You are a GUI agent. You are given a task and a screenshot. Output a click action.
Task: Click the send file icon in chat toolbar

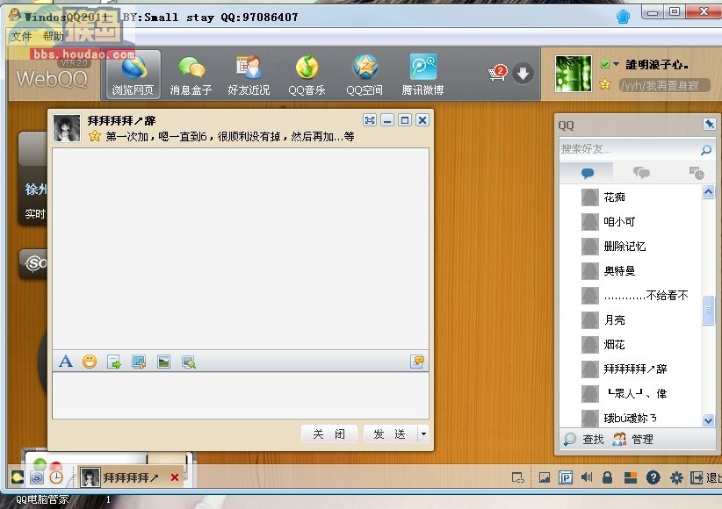coord(113,362)
